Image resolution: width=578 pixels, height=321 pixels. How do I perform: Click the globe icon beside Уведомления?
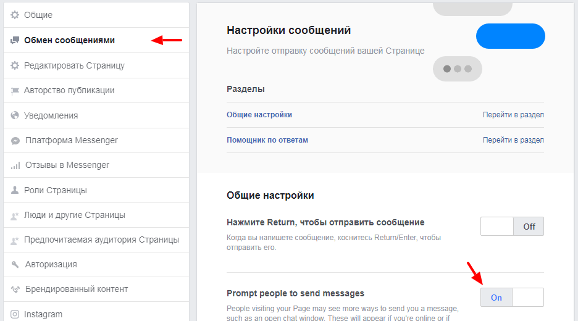(15, 115)
